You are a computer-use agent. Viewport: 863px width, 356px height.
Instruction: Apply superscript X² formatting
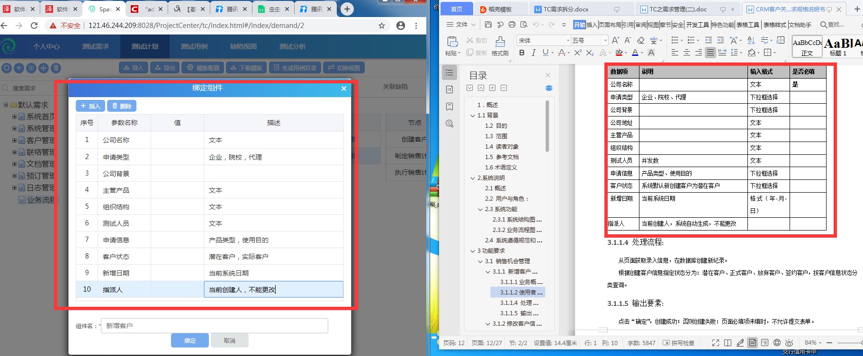point(578,53)
